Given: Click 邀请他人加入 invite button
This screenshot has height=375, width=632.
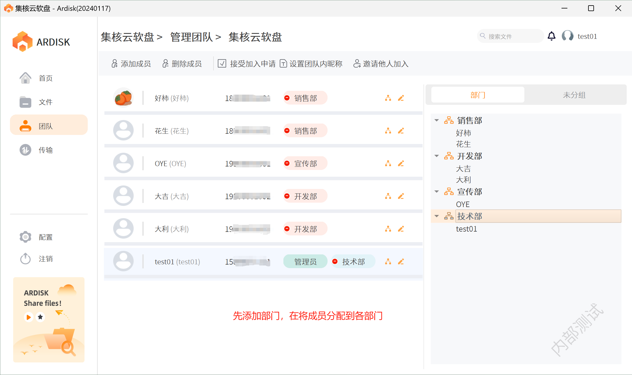Looking at the screenshot, I should click(x=381, y=64).
